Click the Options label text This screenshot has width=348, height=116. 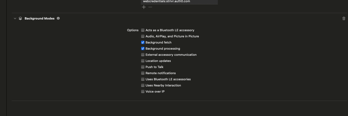[x=133, y=30]
